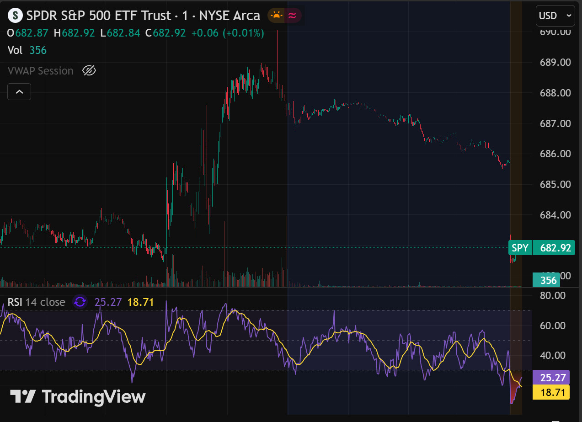
Task: Click the open price value O682.87
Action: pyautogui.click(x=28, y=33)
